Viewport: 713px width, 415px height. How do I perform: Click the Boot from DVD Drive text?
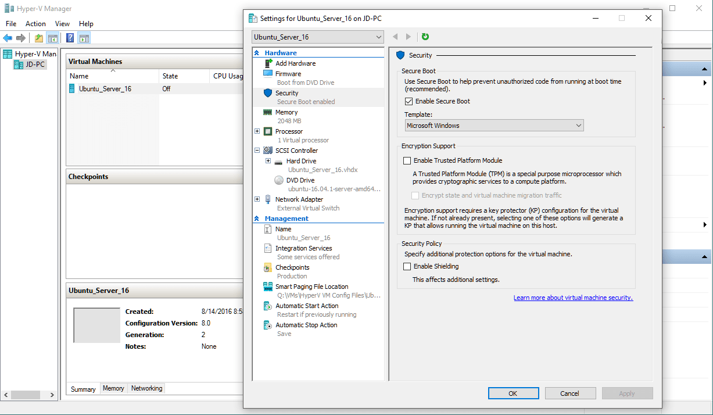pyautogui.click(x=306, y=83)
